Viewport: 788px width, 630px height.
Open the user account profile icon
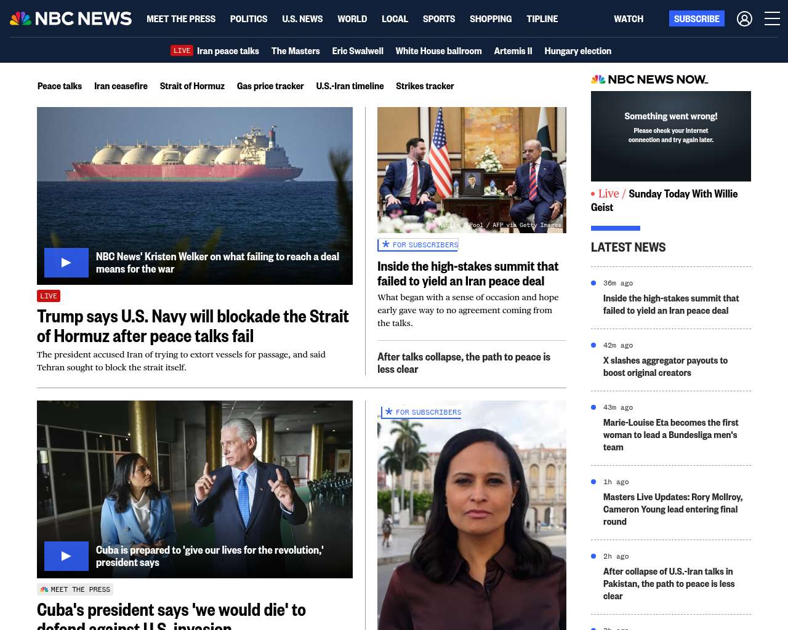coord(744,19)
